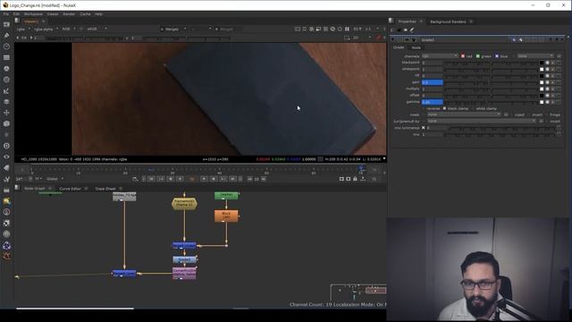Open the Render menu

69,14
